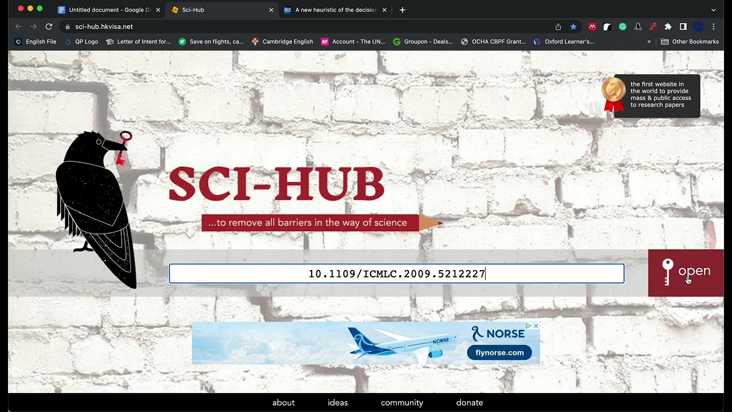Image resolution: width=732 pixels, height=412 pixels.
Task: Click the open button with key icon
Action: (x=686, y=273)
